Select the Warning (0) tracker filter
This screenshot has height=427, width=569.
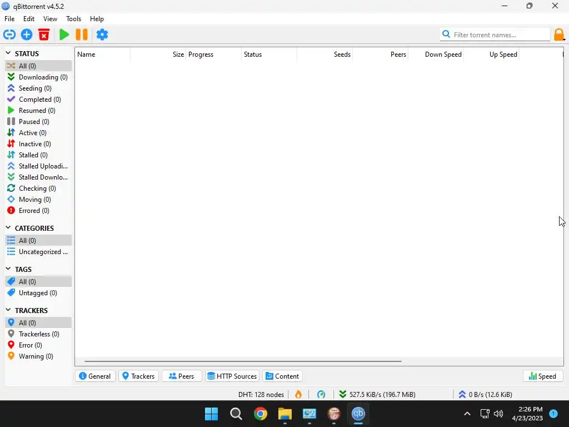38,356
